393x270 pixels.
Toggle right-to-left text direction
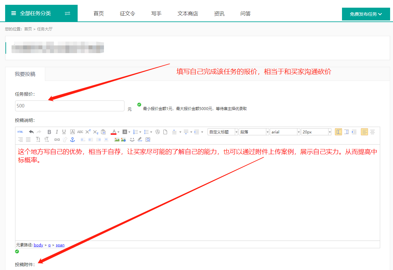[346, 132]
